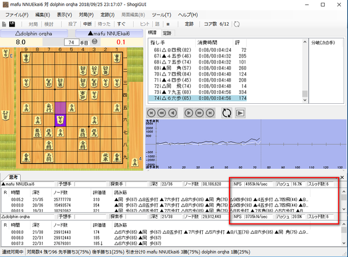This screenshot has width=348, height=257.
Task: Click the 連続対局中 status bar entry
Action: click(x=13, y=252)
